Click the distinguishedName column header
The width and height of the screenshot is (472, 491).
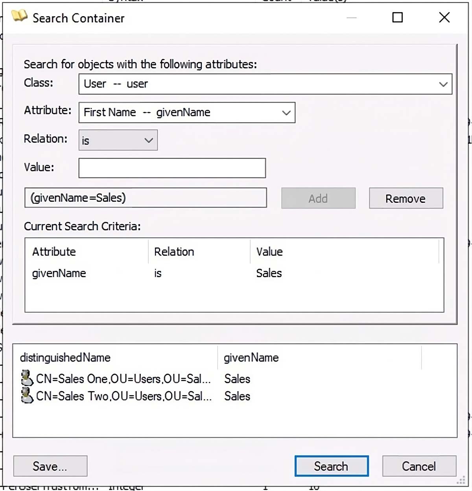pos(65,358)
